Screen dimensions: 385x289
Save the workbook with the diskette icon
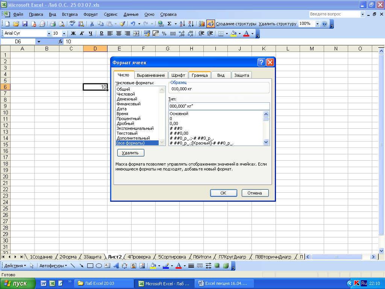(x=25, y=24)
